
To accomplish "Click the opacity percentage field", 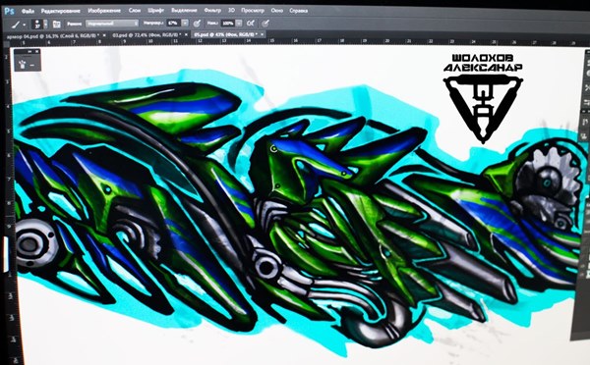I will [173, 23].
